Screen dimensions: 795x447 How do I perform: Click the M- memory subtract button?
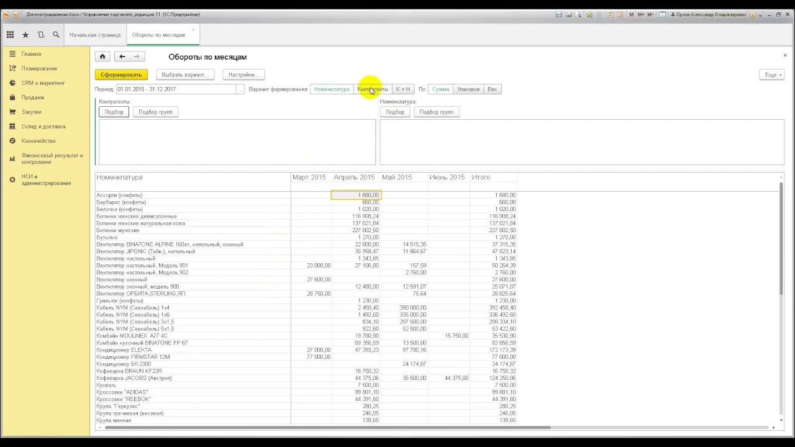[650, 14]
